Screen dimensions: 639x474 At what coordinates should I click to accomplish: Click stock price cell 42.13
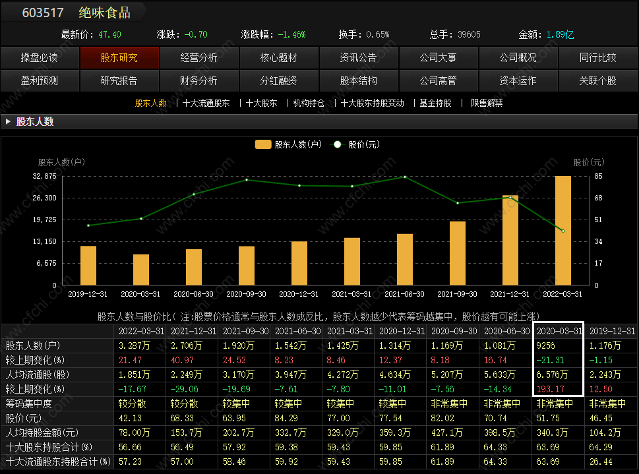(x=130, y=418)
